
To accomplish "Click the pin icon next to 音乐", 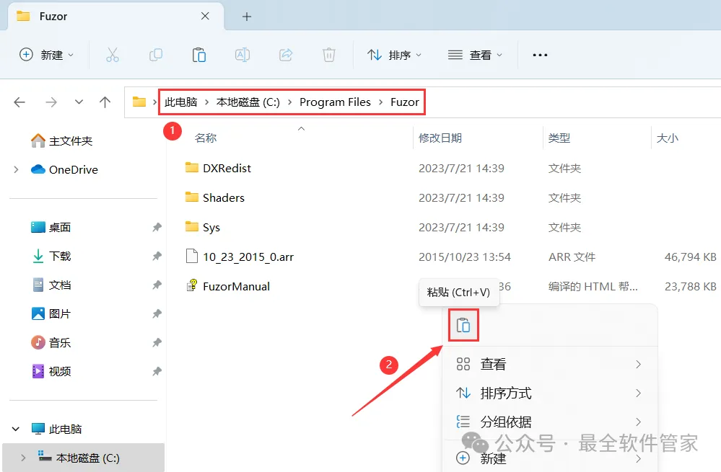I will [x=157, y=342].
